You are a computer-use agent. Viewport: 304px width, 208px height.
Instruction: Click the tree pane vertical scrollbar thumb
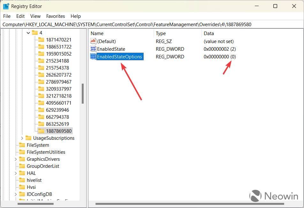click(83, 93)
